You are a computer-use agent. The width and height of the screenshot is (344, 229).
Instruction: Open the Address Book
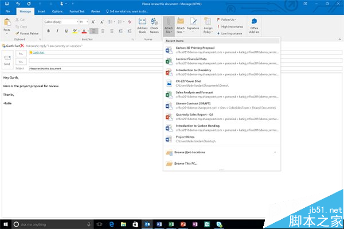(142, 26)
